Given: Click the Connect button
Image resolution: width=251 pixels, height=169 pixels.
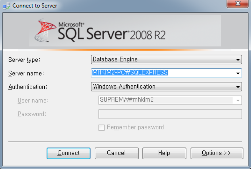Looking at the screenshot, I should (x=68, y=153).
